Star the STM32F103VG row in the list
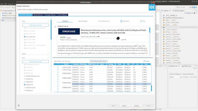The image size is (198, 111). click(x=58, y=70)
